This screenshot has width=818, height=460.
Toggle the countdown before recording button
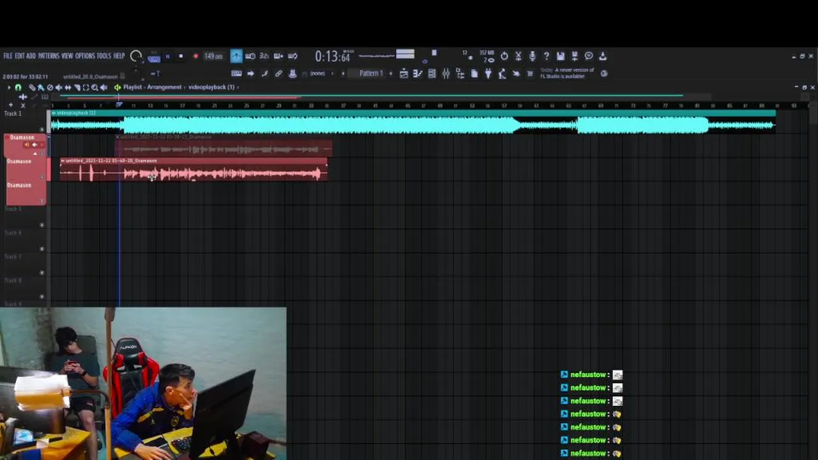pyautogui.click(x=264, y=56)
